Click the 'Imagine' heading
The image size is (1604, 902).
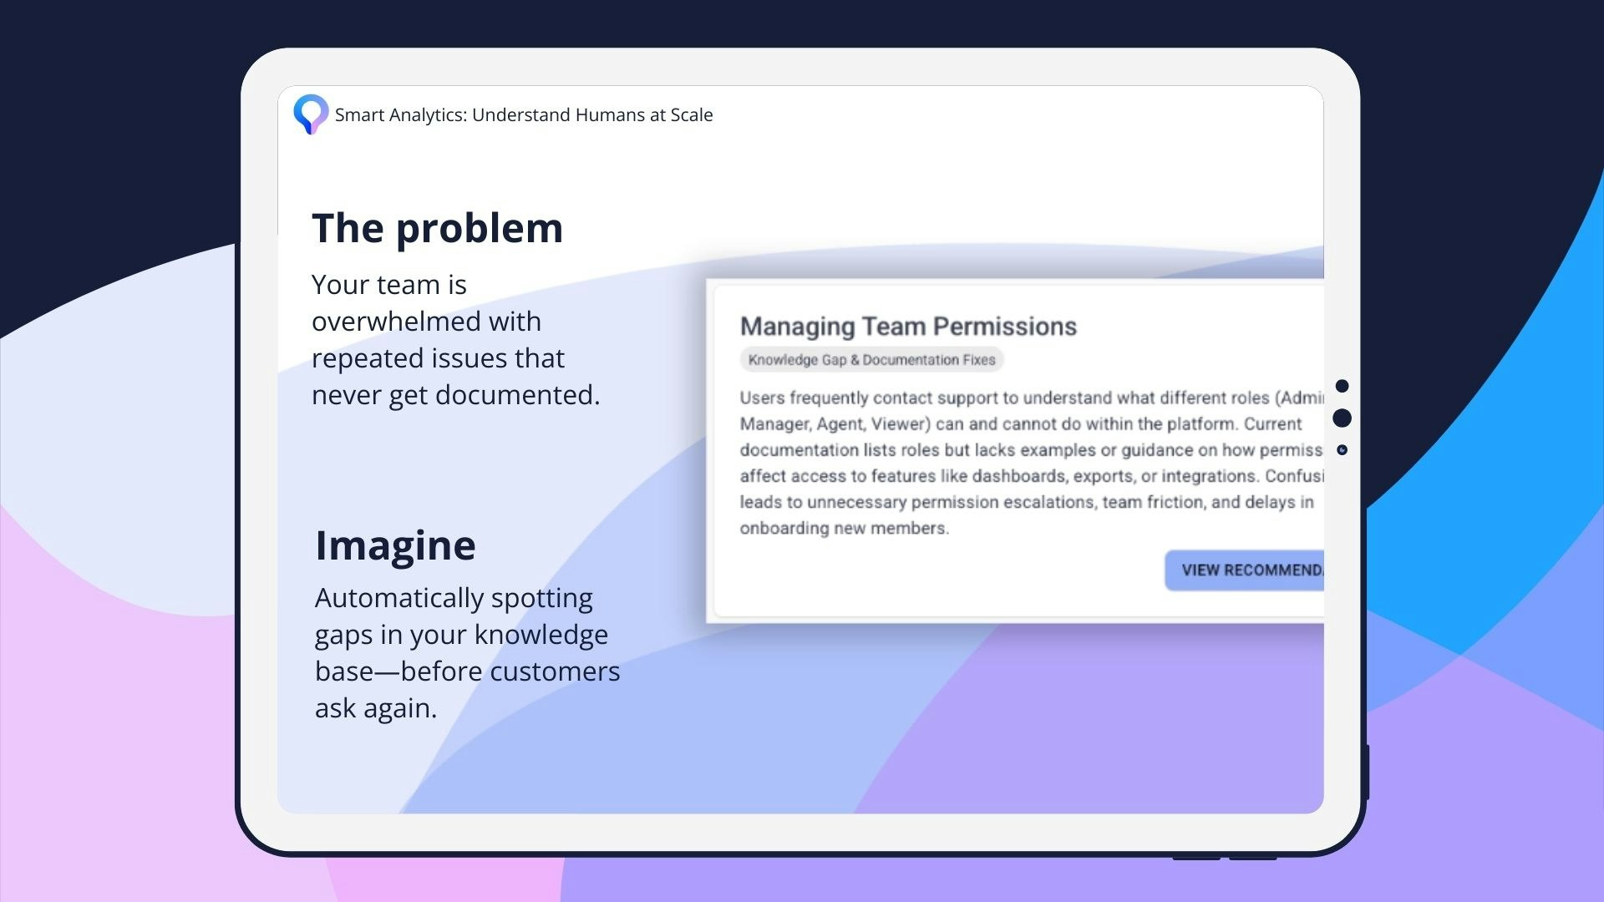395,545
